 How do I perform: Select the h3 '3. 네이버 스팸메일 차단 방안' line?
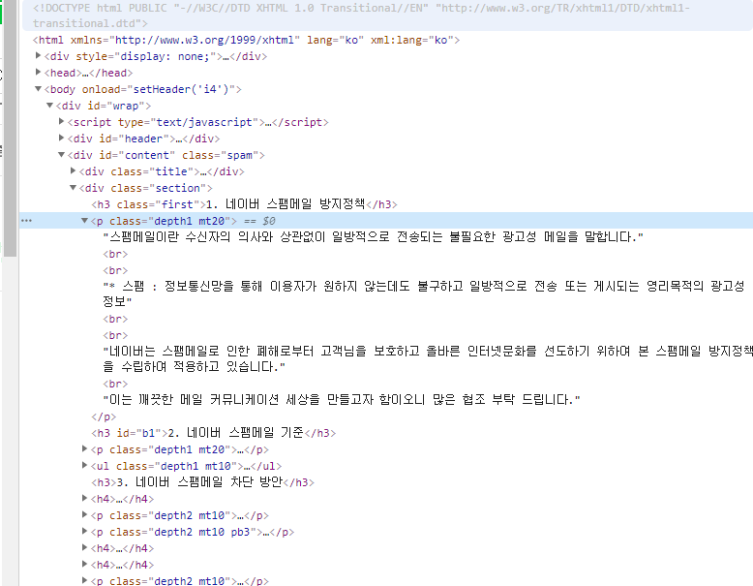[202, 482]
